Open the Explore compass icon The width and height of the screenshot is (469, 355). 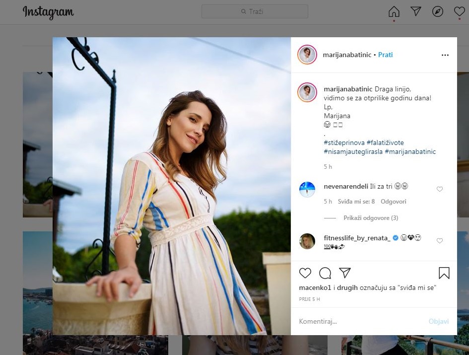[x=438, y=12]
